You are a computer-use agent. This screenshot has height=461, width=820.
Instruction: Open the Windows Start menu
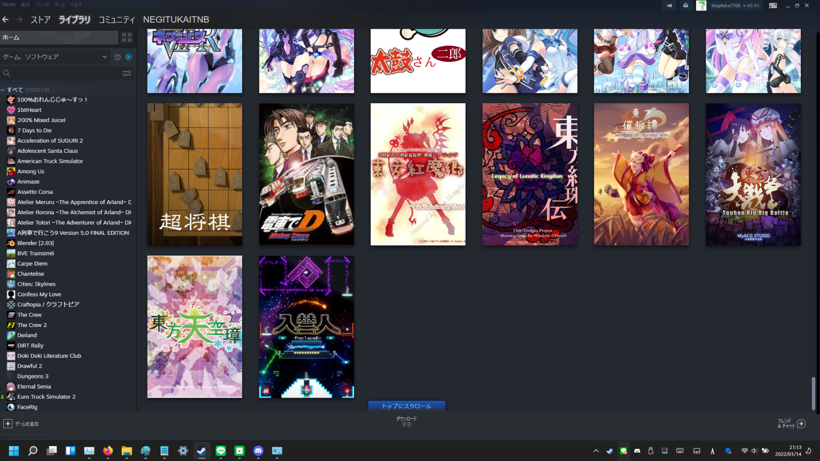(x=14, y=451)
